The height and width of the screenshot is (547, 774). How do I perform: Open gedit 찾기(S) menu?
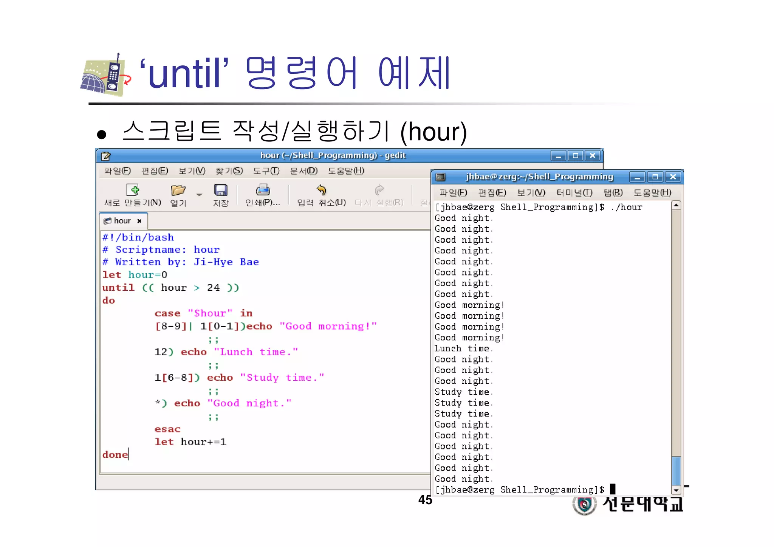tap(229, 171)
